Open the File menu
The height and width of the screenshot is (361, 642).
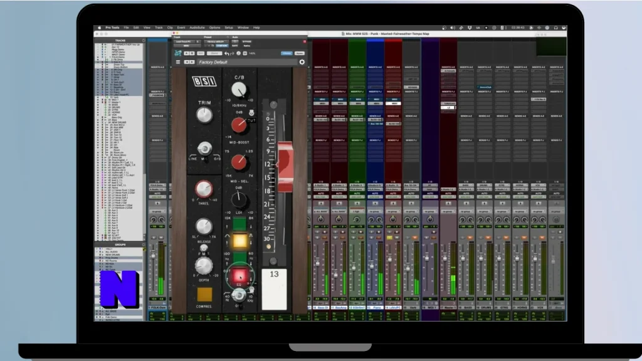(126, 28)
